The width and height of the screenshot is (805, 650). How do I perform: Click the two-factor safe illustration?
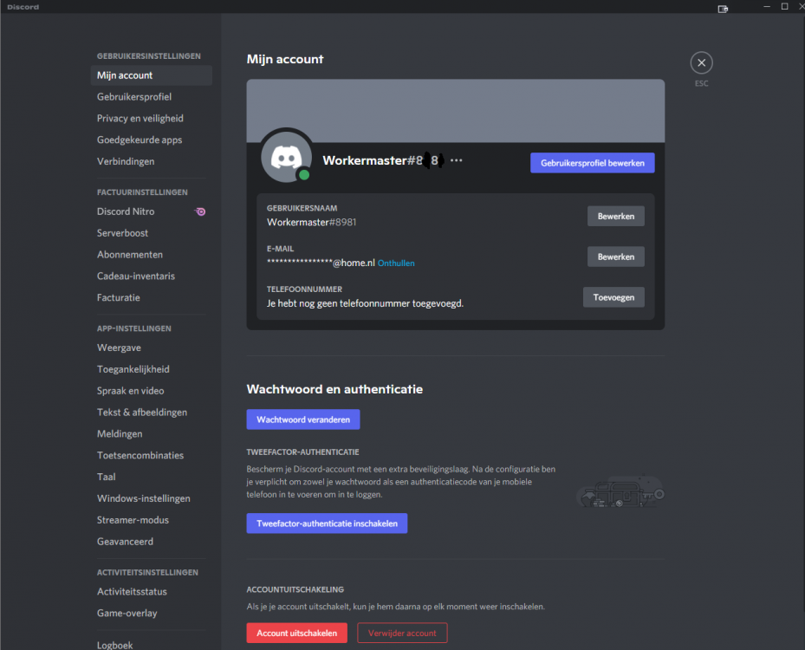coord(620,491)
